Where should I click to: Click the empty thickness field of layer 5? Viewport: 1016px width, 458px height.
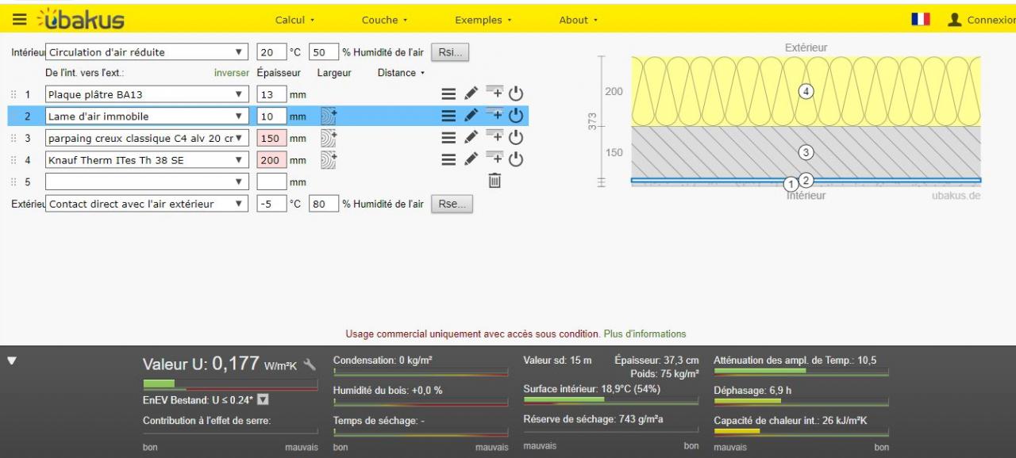[x=271, y=181]
